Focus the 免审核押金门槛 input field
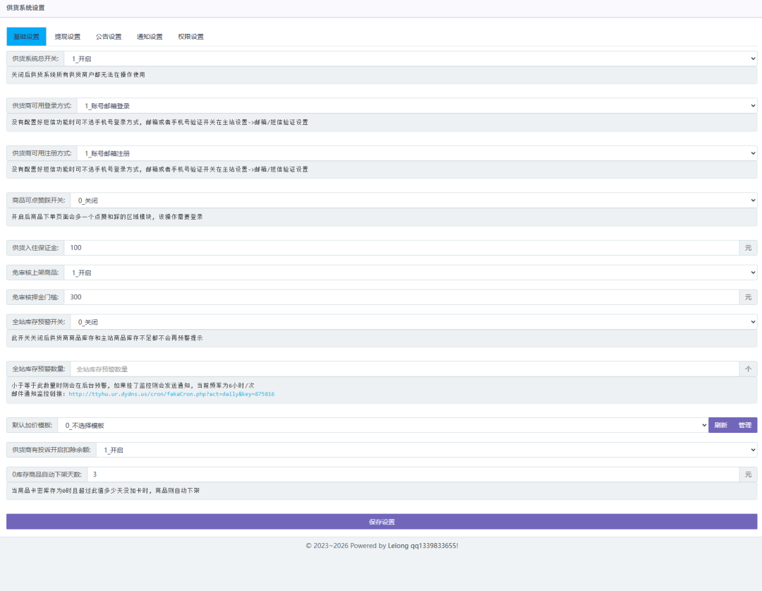Image resolution: width=762 pixels, height=591 pixels. pos(401,297)
